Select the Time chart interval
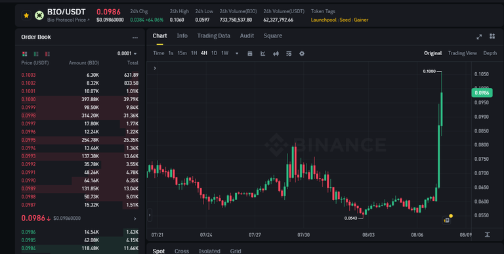Viewport: 504px width, 254px height. [x=158, y=53]
